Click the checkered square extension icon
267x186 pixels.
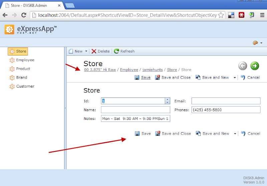click(x=231, y=15)
